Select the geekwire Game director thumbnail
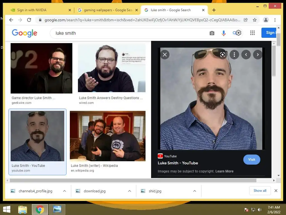The image size is (286, 215). (41, 68)
